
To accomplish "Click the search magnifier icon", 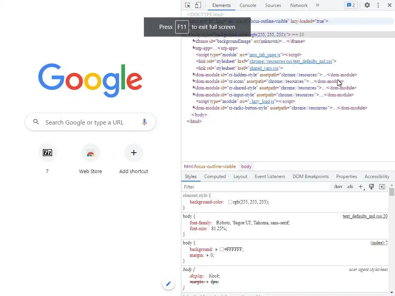I will coord(36,122).
